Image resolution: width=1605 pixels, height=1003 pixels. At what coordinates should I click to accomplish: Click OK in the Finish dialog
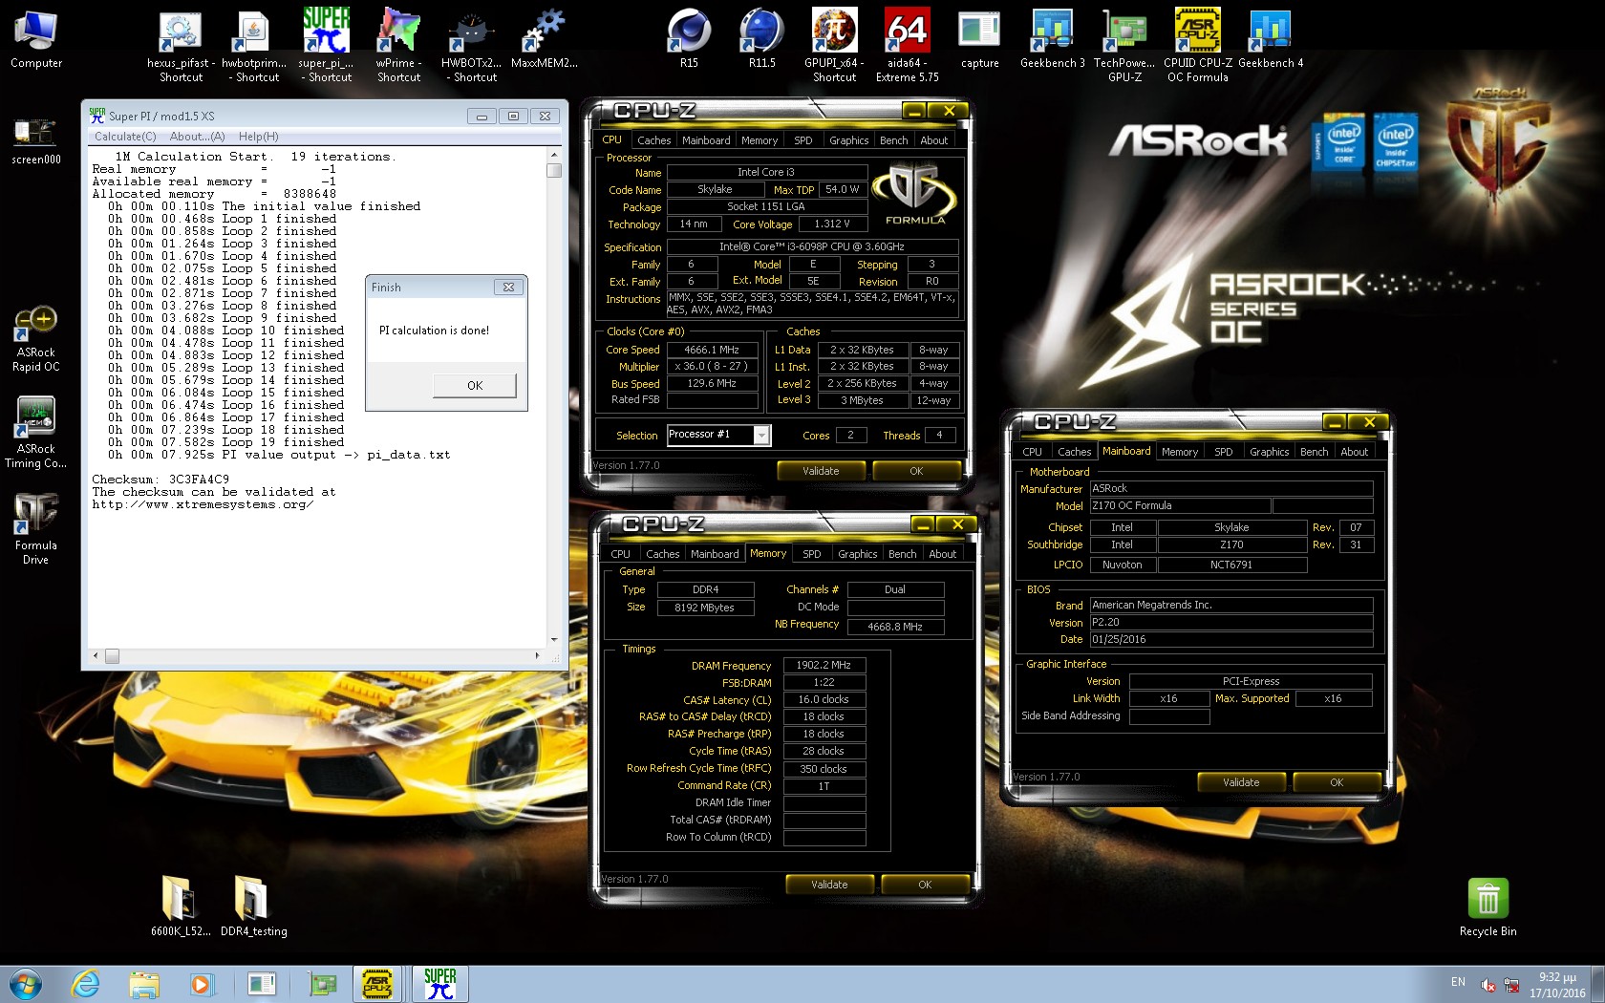point(475,386)
